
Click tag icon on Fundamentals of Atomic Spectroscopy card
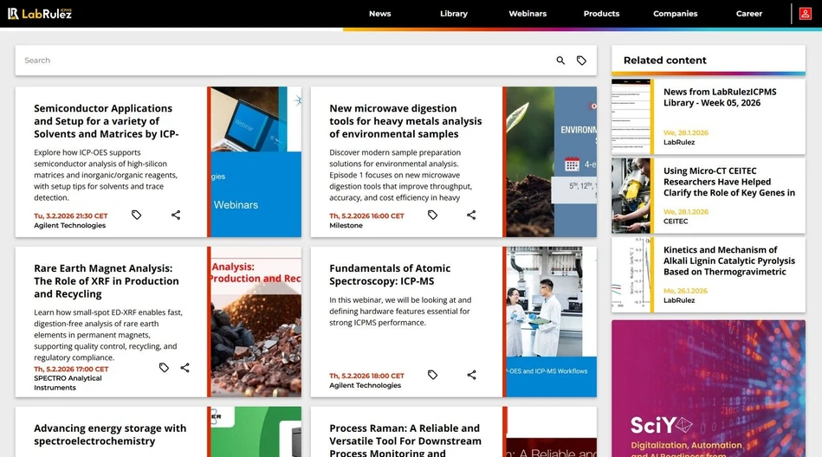(432, 375)
